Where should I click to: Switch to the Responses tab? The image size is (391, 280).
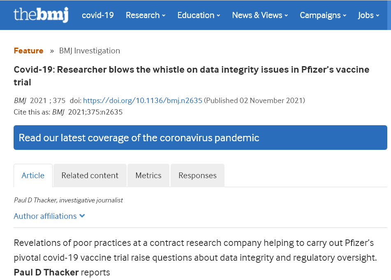[197, 175]
